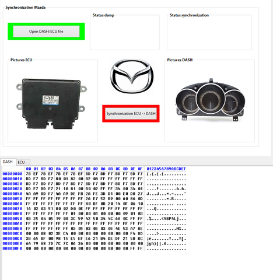Select hex row at offset 00000000

coord(94,174)
